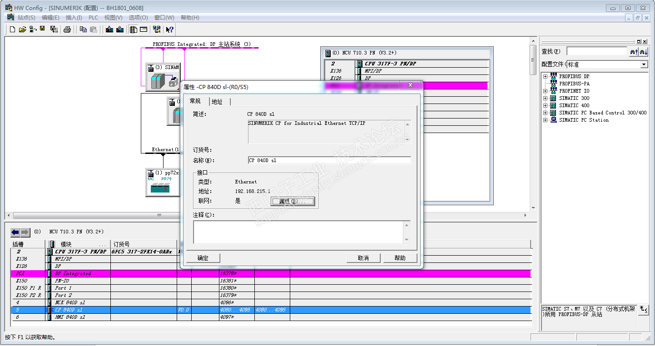Open the PLC menu
The image size is (655, 346).
pyautogui.click(x=93, y=18)
